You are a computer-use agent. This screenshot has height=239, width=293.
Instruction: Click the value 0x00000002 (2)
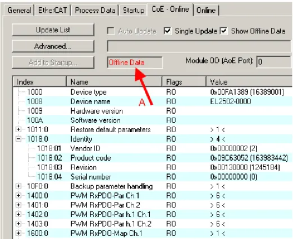tap(234, 148)
